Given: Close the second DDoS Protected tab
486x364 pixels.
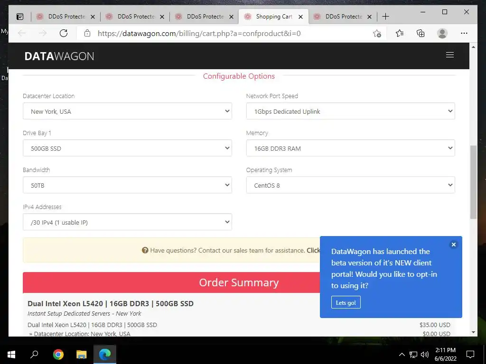Looking at the screenshot, I should (162, 17).
